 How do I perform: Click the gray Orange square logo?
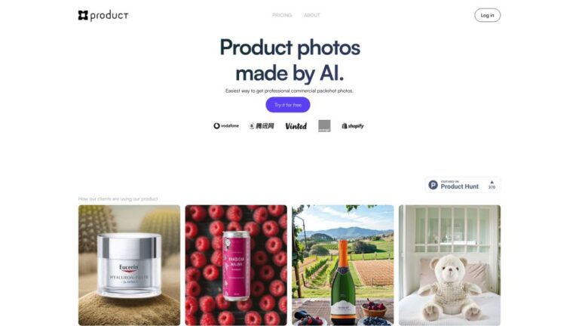coord(325,126)
